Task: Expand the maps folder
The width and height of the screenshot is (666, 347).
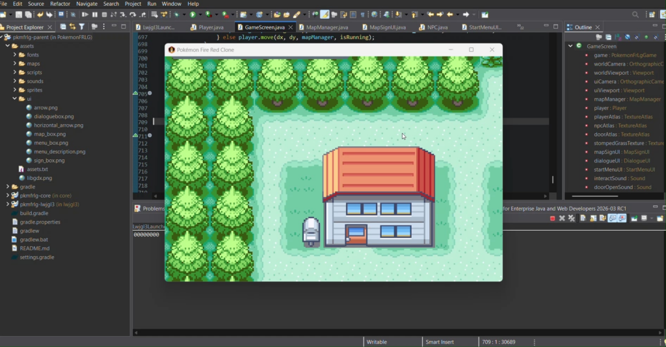Action: tap(15, 64)
